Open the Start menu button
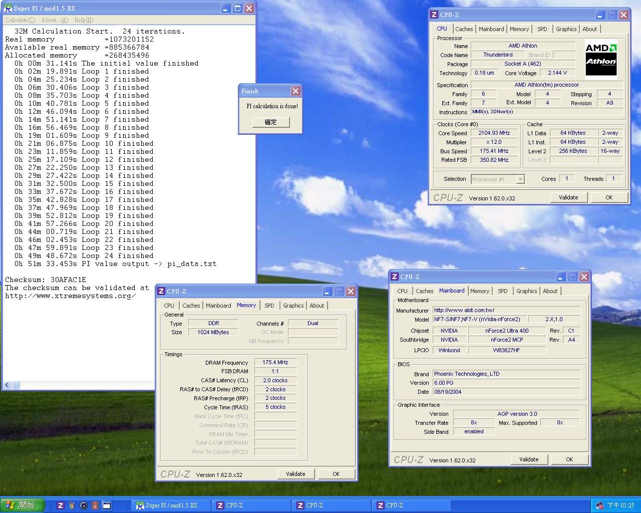The image size is (641, 513). [x=23, y=505]
